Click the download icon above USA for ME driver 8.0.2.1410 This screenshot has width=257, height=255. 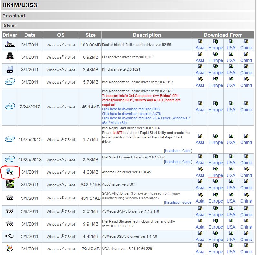tap(231, 103)
